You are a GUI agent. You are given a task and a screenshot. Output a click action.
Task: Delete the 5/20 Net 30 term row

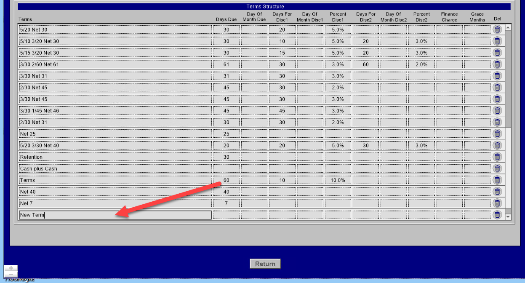497,29
